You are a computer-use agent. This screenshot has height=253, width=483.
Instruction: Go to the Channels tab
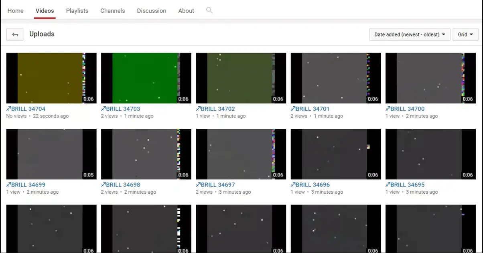click(112, 11)
